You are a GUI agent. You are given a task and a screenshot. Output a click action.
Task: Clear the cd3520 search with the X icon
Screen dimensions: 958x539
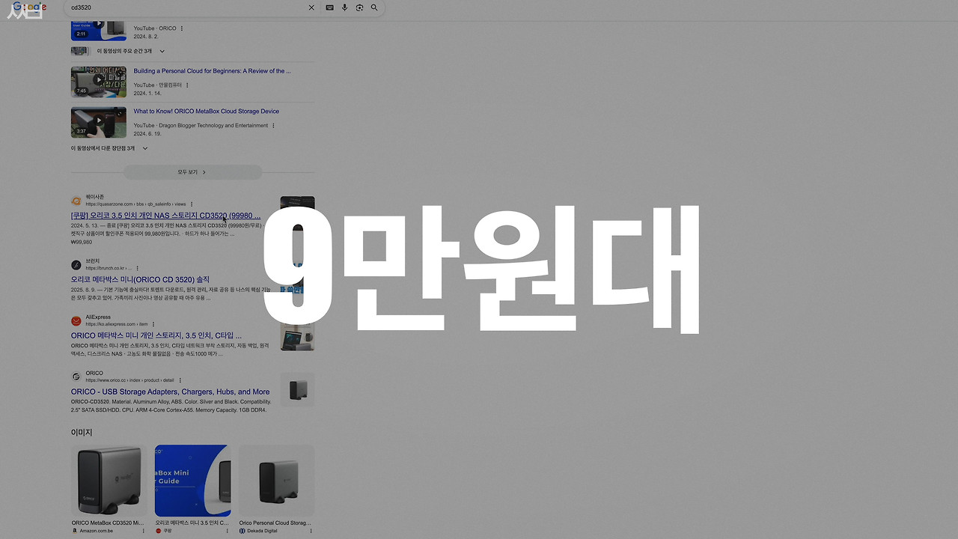click(311, 7)
